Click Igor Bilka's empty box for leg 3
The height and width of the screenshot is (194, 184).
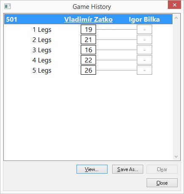click(x=144, y=50)
